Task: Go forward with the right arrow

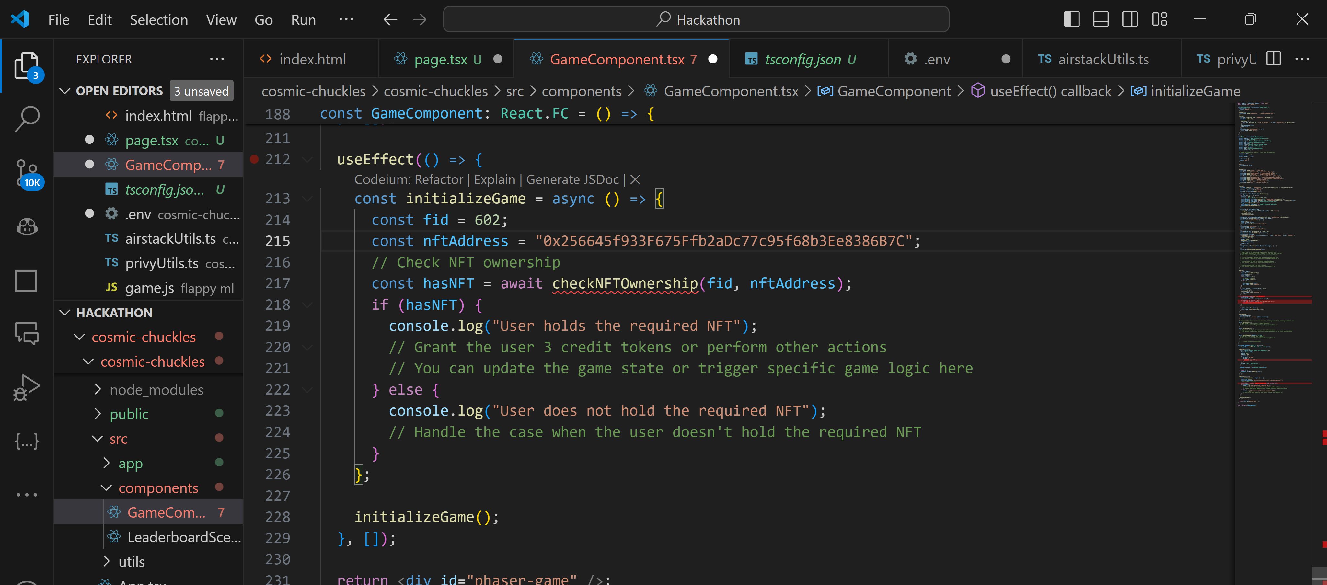Action: [420, 19]
